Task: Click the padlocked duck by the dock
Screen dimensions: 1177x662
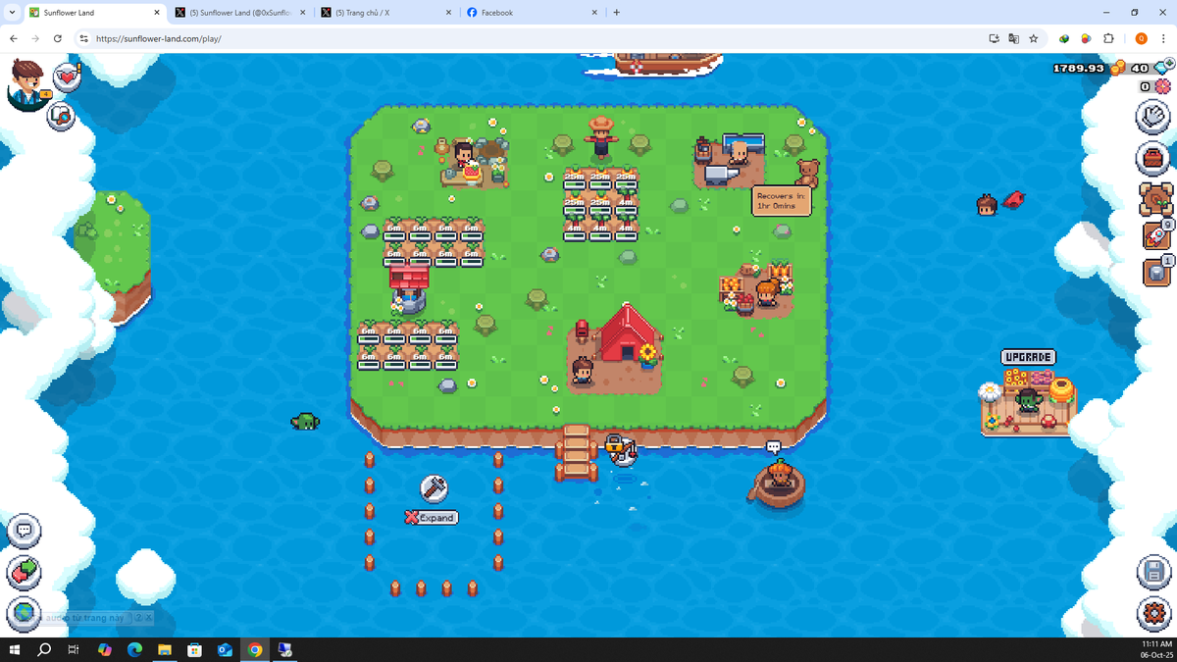Action: point(620,449)
